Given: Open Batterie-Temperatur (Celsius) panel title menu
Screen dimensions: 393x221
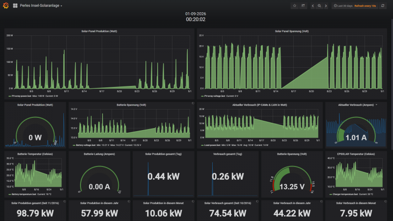Looking at the screenshot, I should [x=35, y=154].
